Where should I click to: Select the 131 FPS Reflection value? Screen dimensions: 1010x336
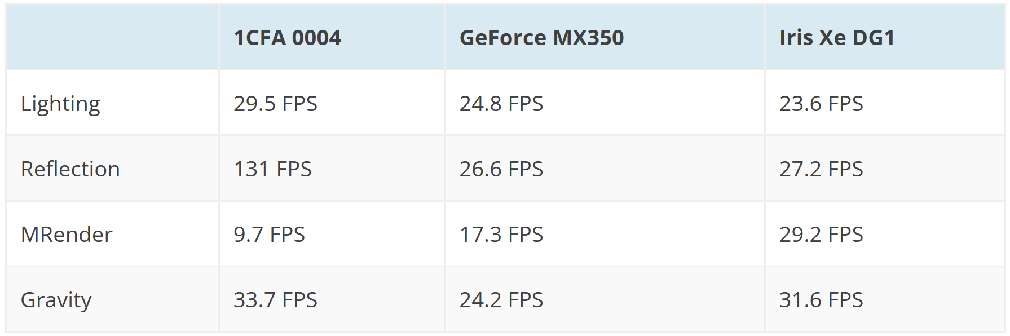click(x=272, y=169)
